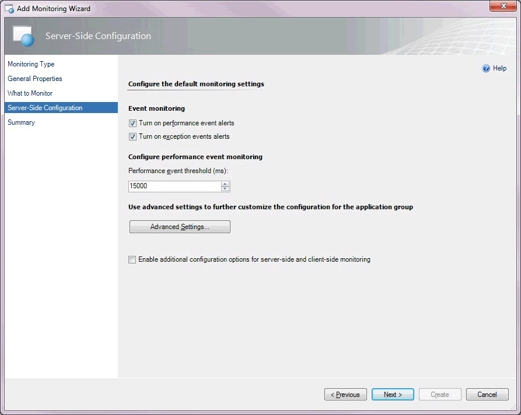Decrease performance event threshold with down arrow
521x415 pixels.
point(225,189)
